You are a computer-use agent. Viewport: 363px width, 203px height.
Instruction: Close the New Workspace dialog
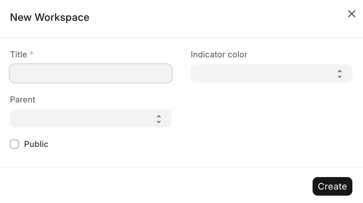[351, 14]
